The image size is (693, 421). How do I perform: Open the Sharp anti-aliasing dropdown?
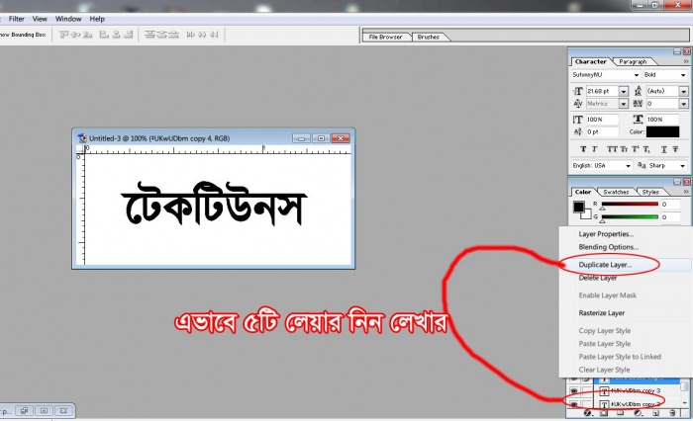click(668, 165)
